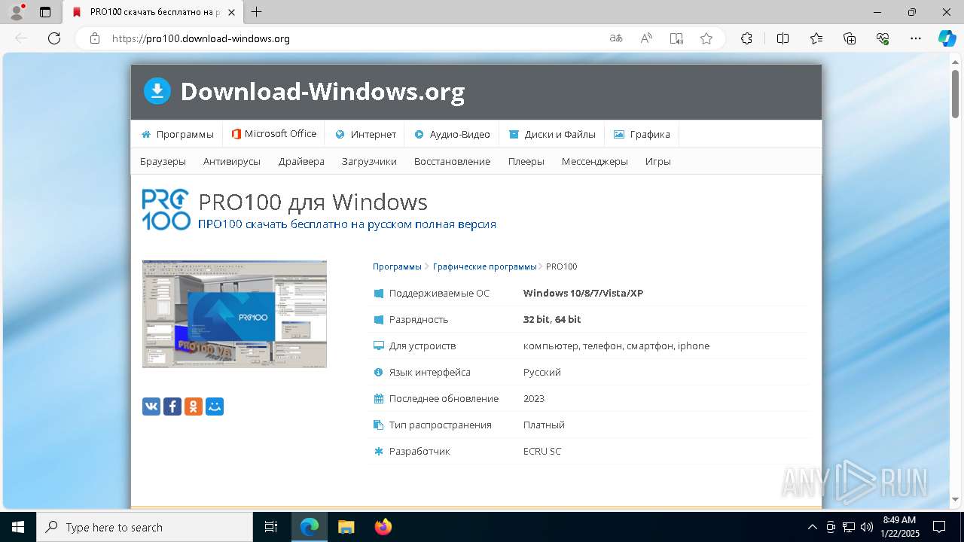Select the PRO100 browser tab

pyautogui.click(x=154, y=12)
